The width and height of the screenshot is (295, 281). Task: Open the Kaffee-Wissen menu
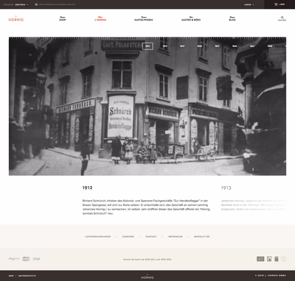pyautogui.click(x=144, y=18)
